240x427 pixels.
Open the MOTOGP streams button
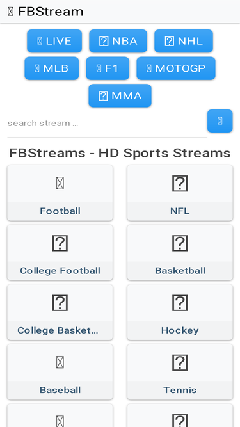point(176,68)
